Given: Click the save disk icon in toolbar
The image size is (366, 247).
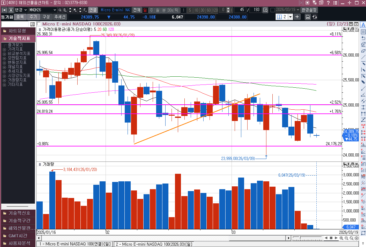Looking at the screenshot, I should coord(308,17).
